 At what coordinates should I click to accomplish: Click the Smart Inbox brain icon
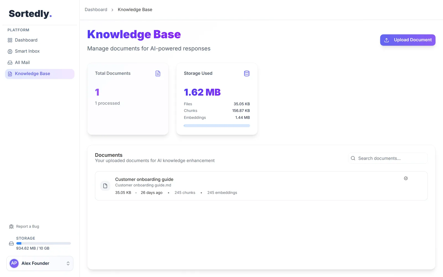10,51
